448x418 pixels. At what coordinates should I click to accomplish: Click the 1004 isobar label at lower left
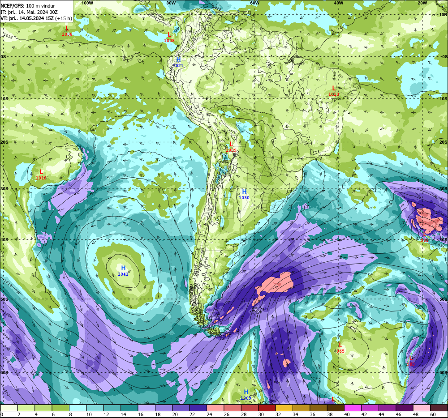pyautogui.click(x=8, y=315)
